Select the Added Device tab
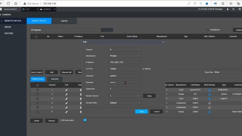Viewport: 242px width, 136px height. click(38, 79)
